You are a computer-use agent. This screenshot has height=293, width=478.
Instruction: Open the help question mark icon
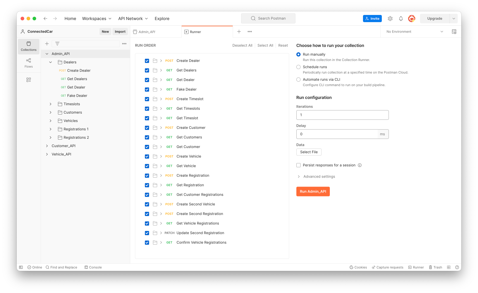pos(457,267)
